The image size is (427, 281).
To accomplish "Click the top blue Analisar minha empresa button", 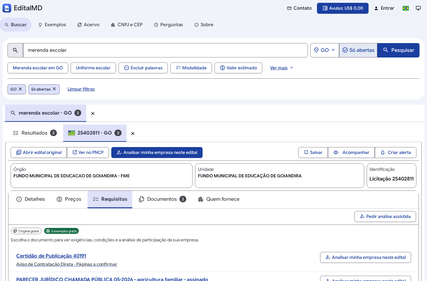I will [x=157, y=152].
